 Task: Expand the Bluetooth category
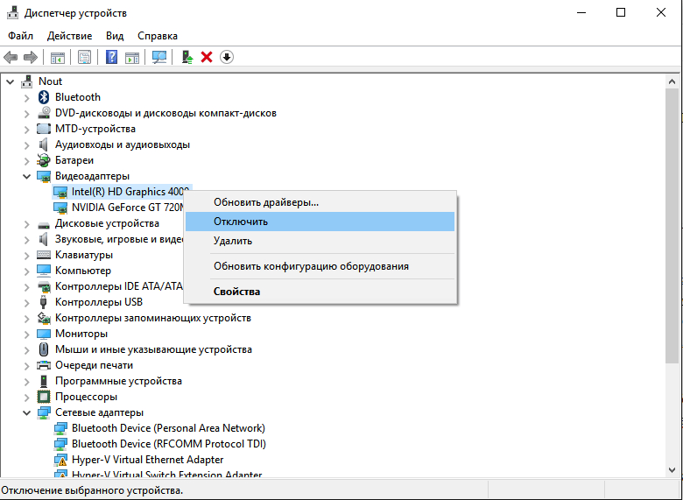click(x=26, y=97)
